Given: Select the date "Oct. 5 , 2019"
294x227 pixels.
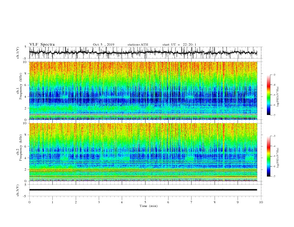Looking at the screenshot, I should pos(104,45).
